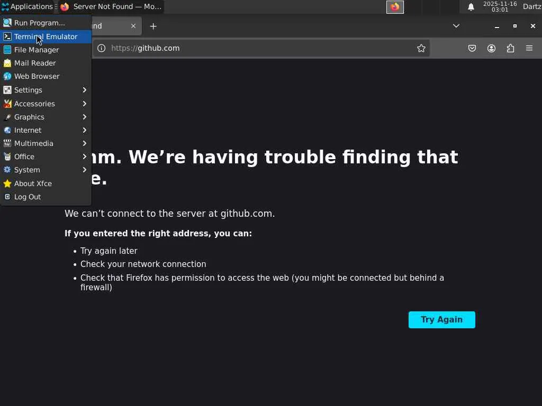Open the Firefox account icon
This screenshot has height=406, width=542.
click(491, 48)
